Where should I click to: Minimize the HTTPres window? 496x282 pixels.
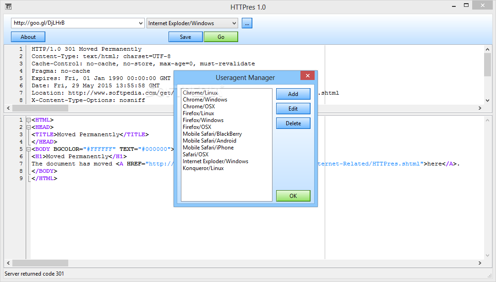(453, 5)
